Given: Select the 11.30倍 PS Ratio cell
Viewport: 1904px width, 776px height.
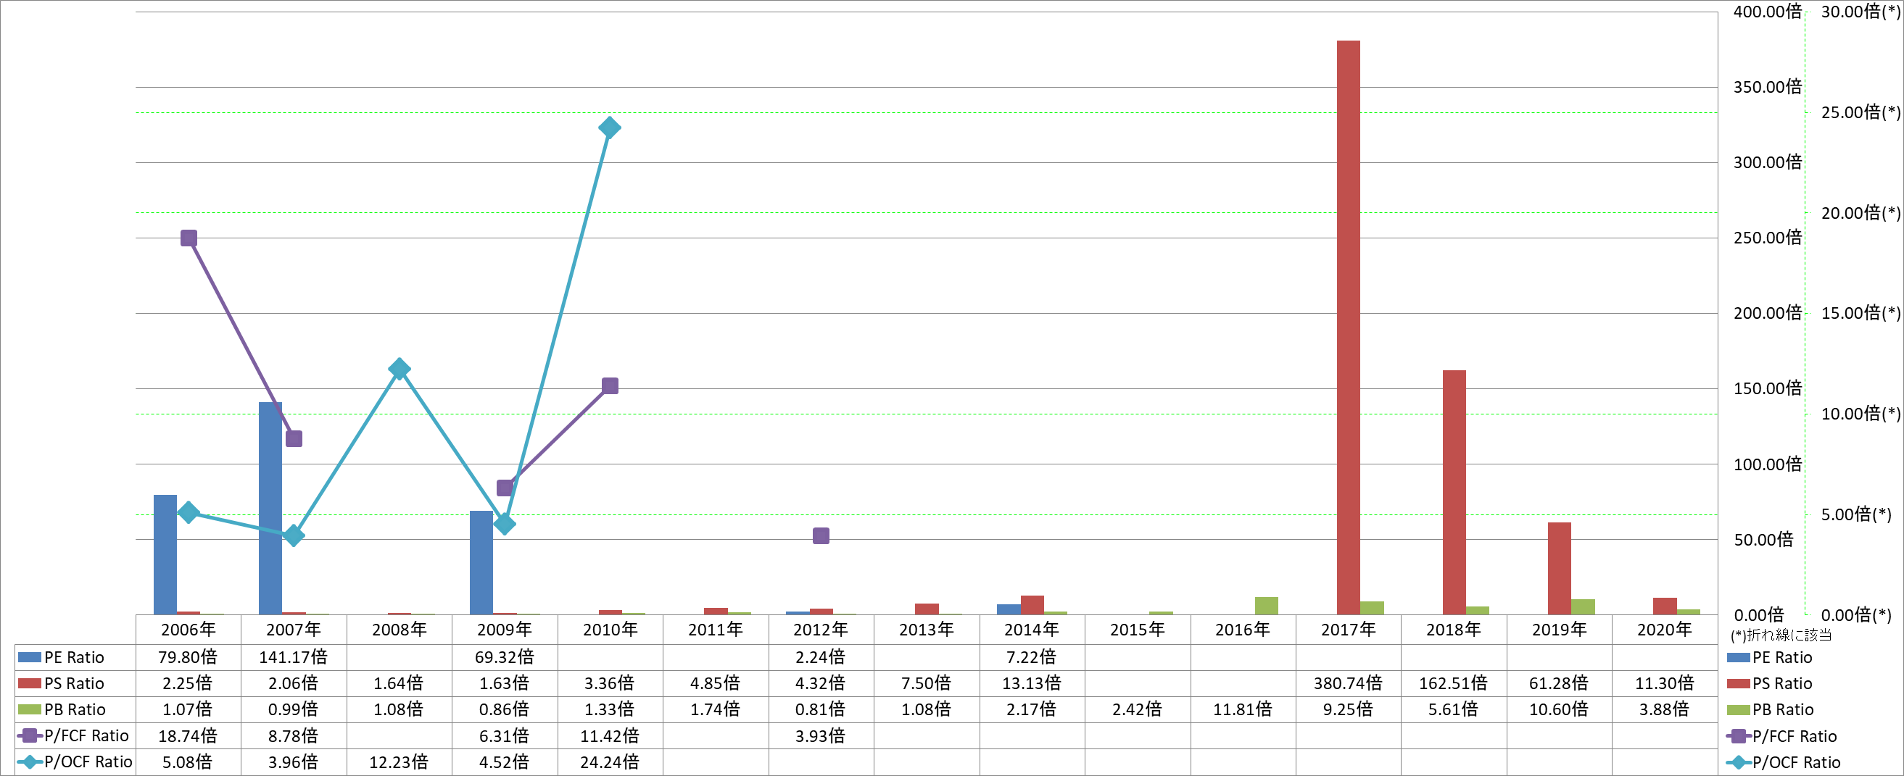Looking at the screenshot, I should 1665,683.
